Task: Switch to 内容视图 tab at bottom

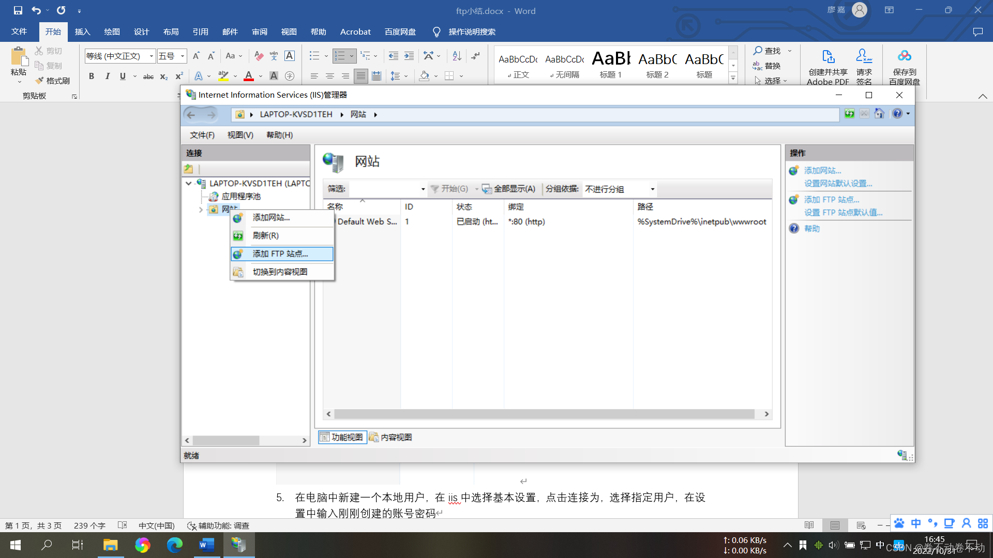Action: tap(391, 437)
